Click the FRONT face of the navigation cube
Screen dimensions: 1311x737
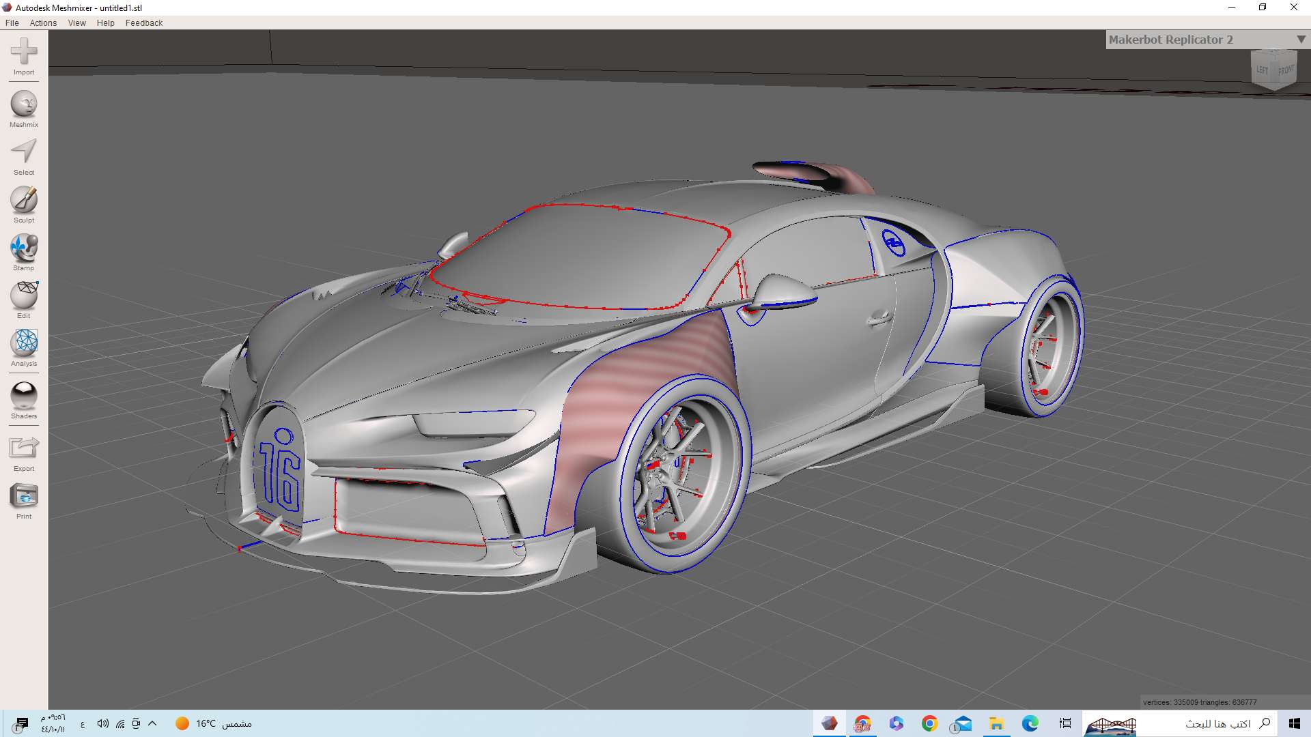1288,68
